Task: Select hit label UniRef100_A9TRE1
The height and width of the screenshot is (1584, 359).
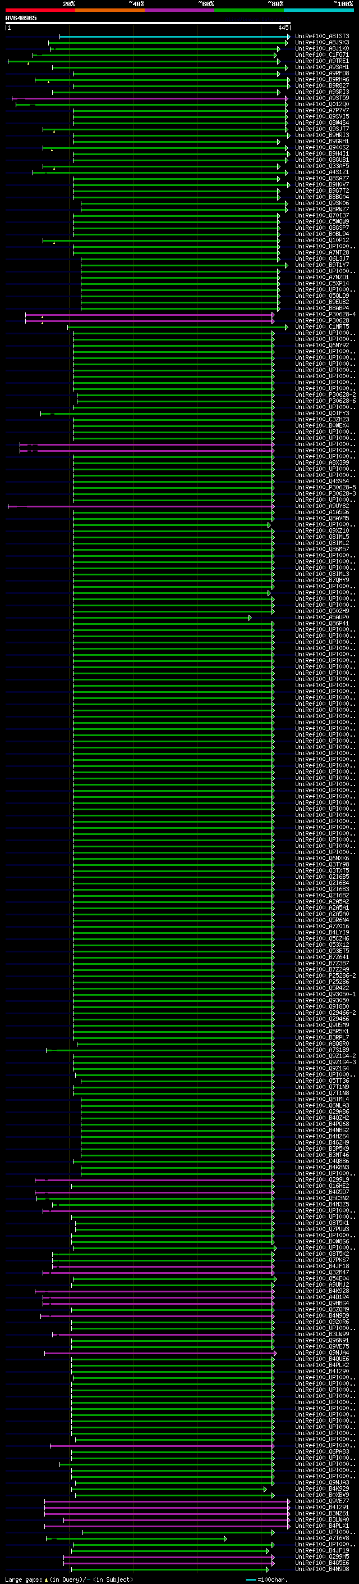Action: [322, 61]
